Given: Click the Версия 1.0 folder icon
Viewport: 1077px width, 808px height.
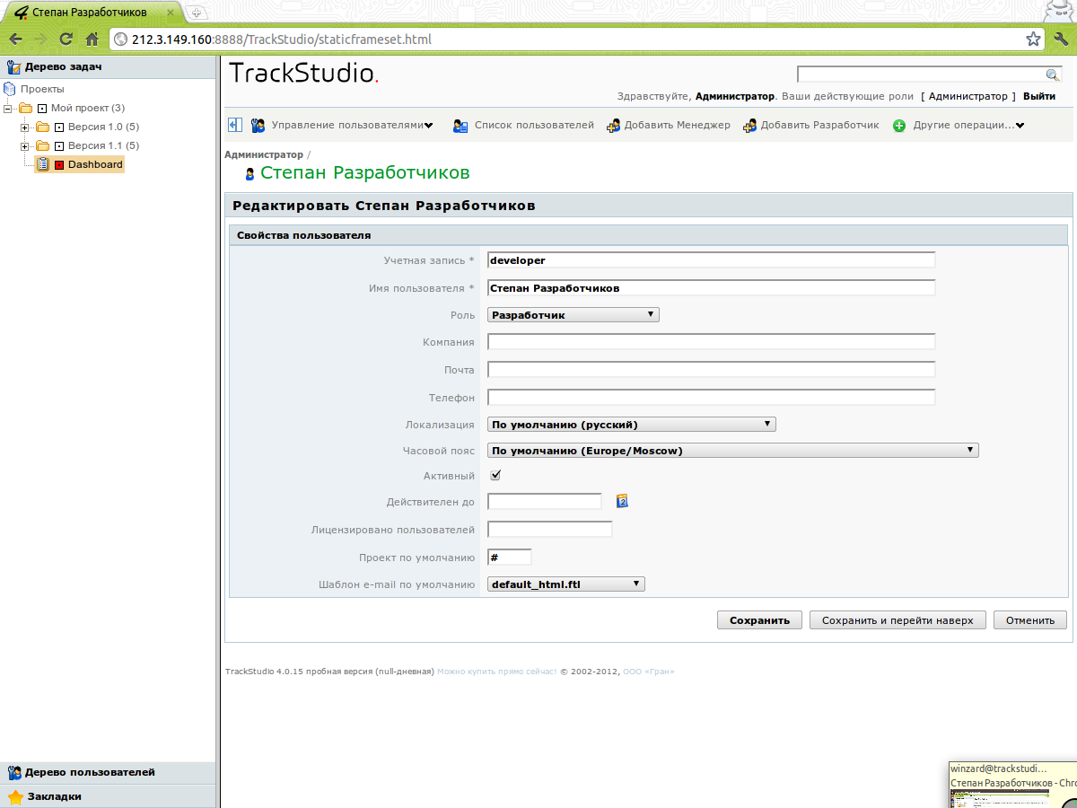Looking at the screenshot, I should tap(42, 127).
